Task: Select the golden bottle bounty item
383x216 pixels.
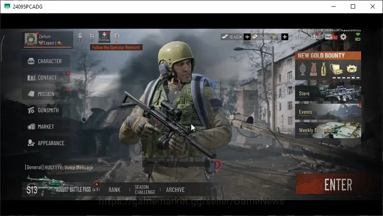Action: pos(323,69)
